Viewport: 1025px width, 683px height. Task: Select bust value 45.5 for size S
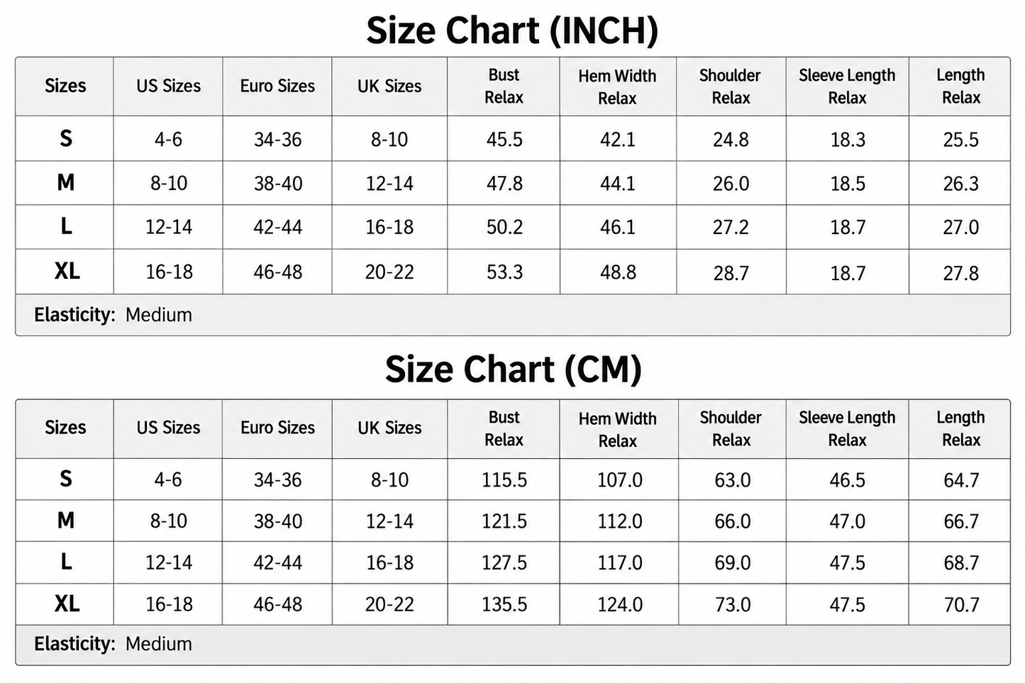[x=504, y=140]
